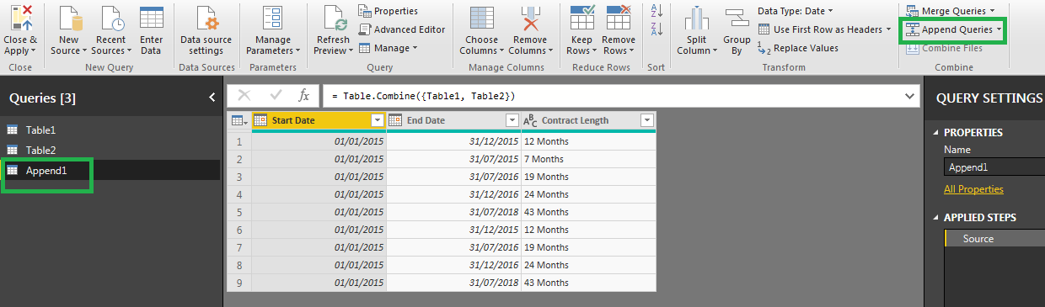Open the All Properties link
Viewport: 1045px width, 307px height.
tap(973, 189)
